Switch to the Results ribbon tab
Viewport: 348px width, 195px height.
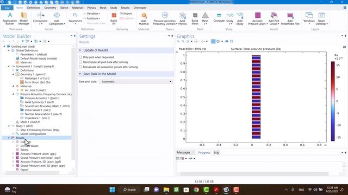pyautogui.click(x=125, y=8)
